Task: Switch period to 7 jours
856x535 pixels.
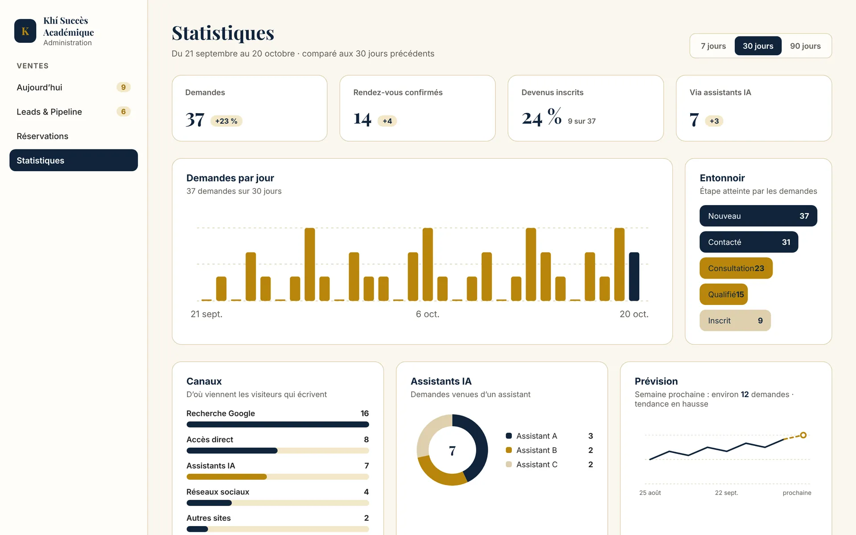Action: pos(713,46)
